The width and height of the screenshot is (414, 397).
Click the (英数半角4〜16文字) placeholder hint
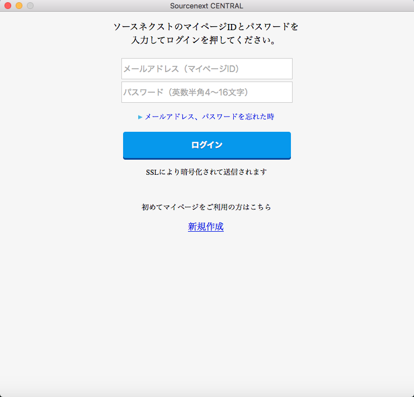point(209,92)
